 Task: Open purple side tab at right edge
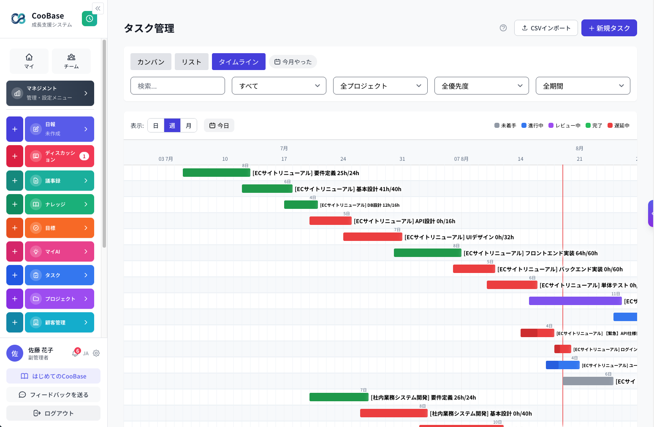[651, 213]
